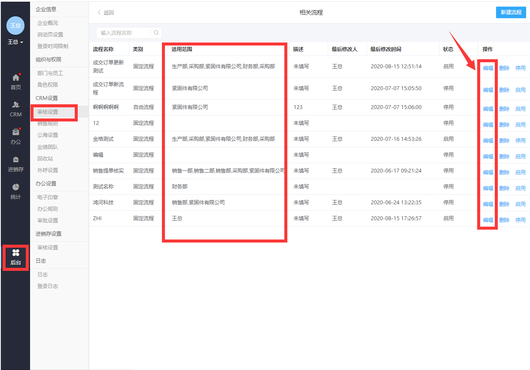Select the 金格测试 name cell

[x=104, y=139]
